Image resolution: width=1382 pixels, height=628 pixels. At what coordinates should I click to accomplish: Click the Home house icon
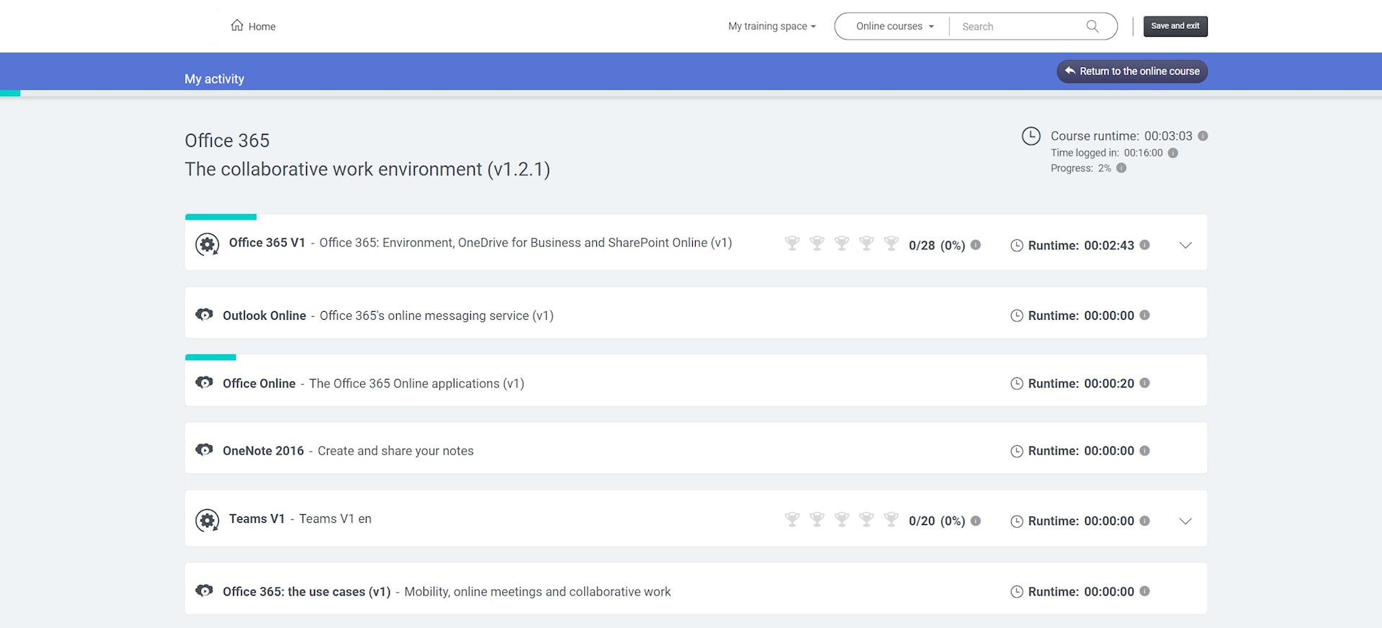click(x=237, y=25)
